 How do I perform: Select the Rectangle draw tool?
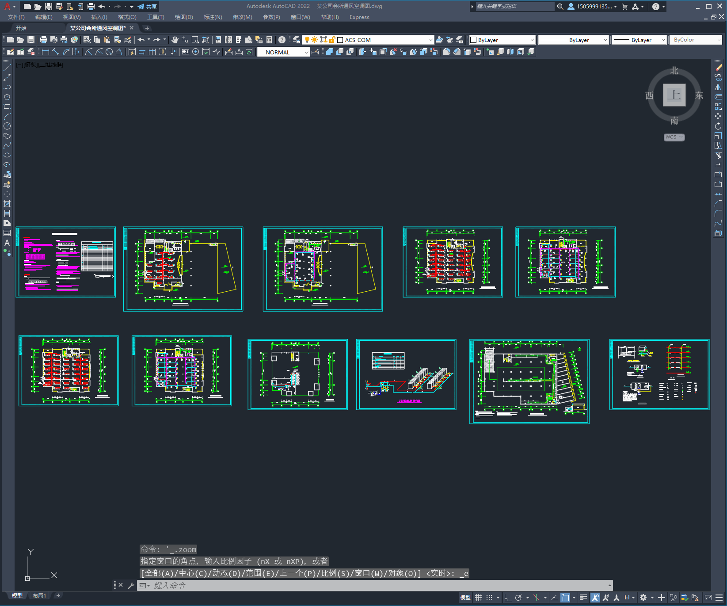(7, 107)
